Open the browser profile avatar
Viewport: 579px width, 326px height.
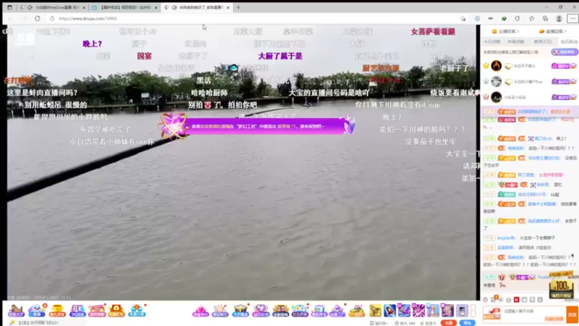tap(559, 19)
